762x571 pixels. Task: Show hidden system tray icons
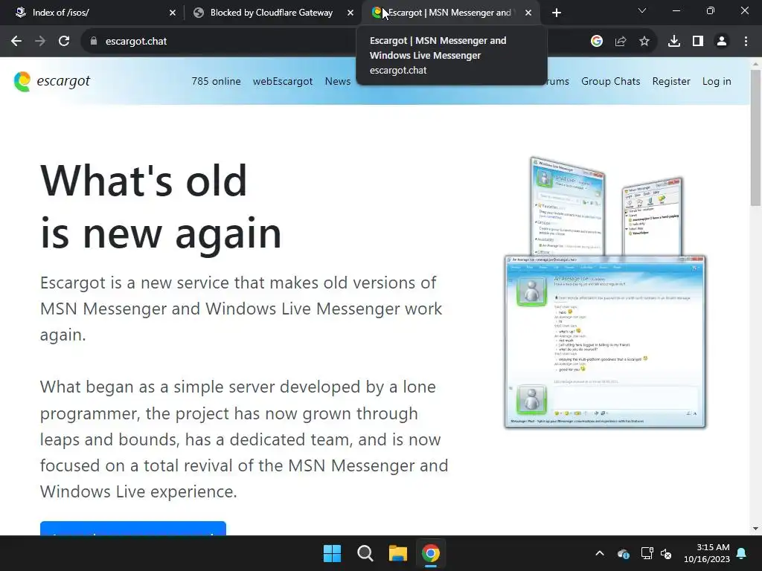(600, 553)
